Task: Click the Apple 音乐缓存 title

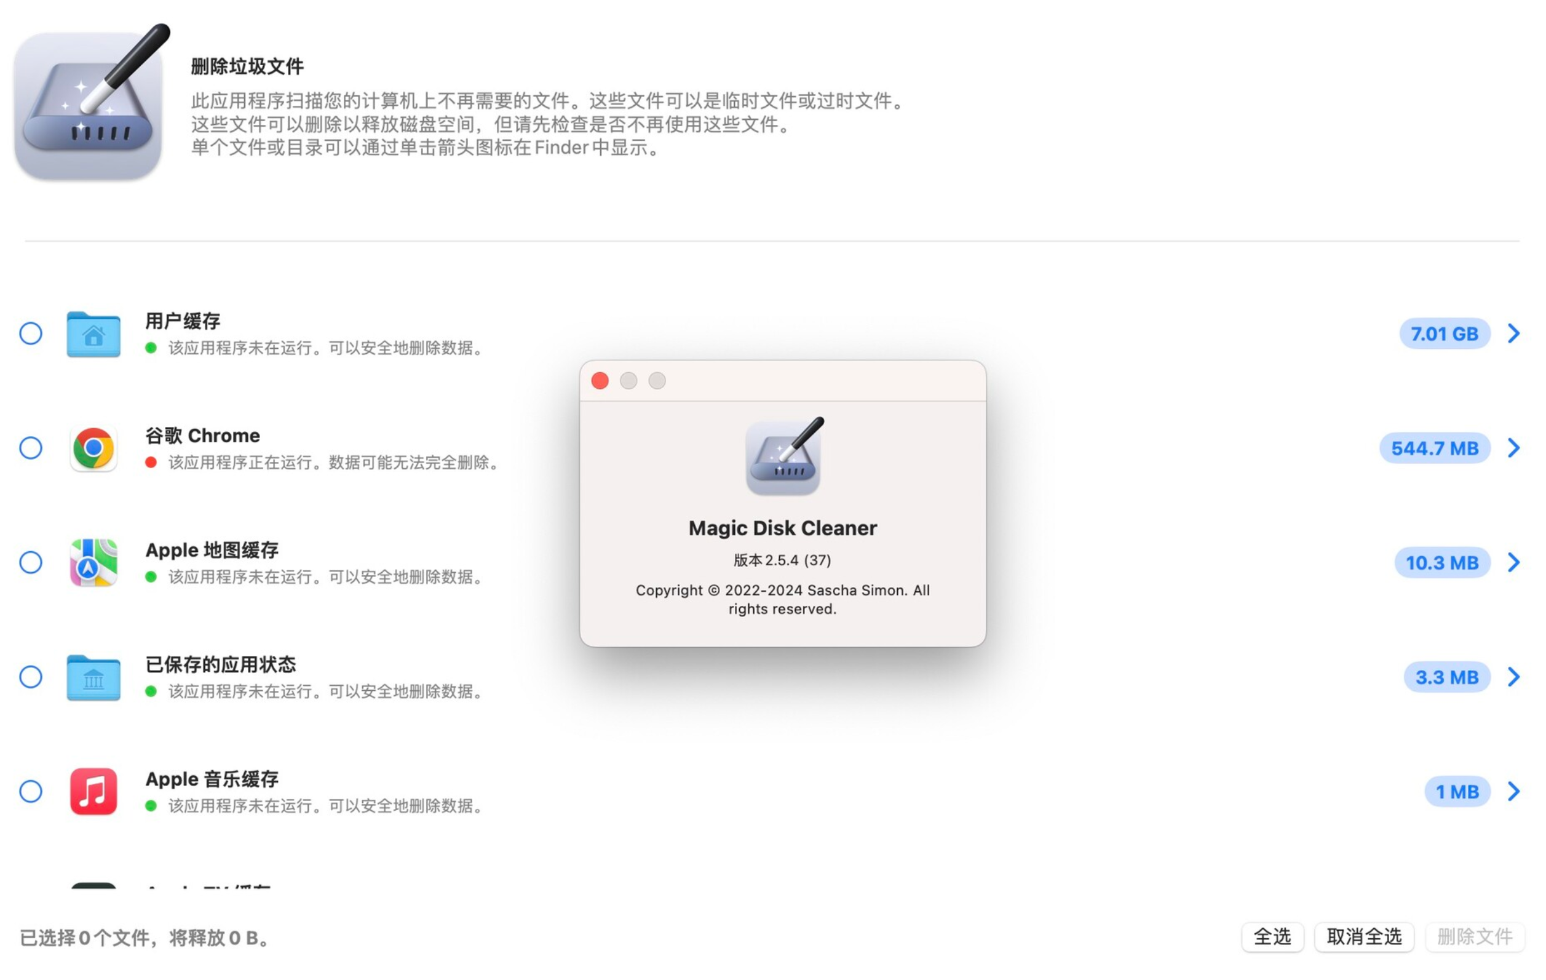Action: click(212, 778)
